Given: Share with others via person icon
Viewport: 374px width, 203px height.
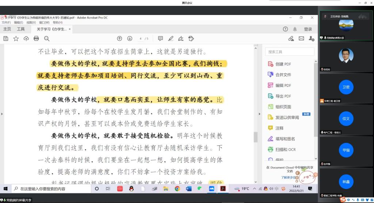Looking at the screenshot, I should (312, 38).
